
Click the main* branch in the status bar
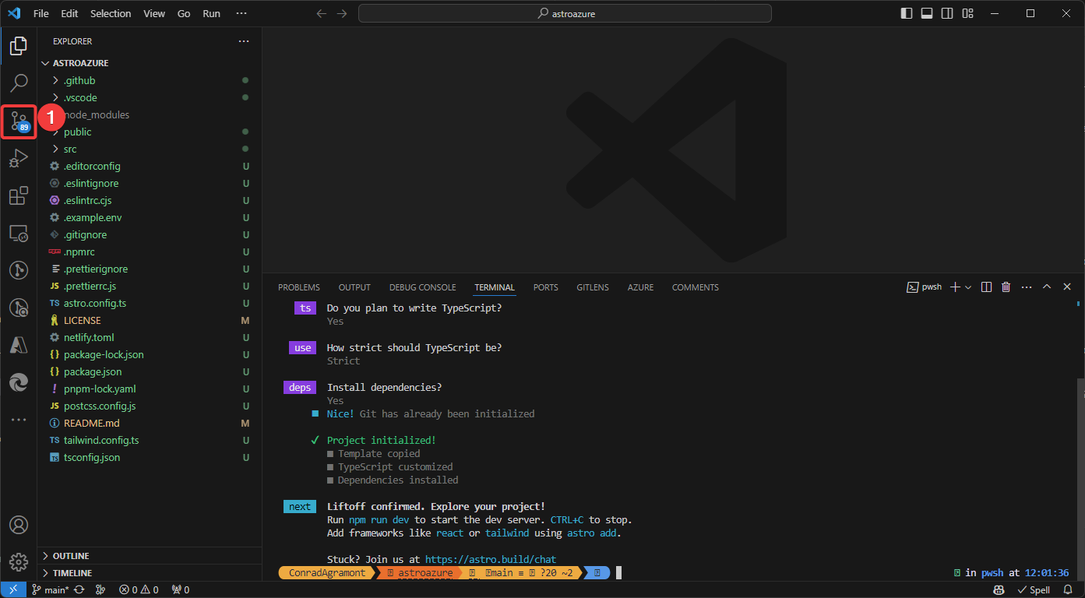tap(51, 589)
